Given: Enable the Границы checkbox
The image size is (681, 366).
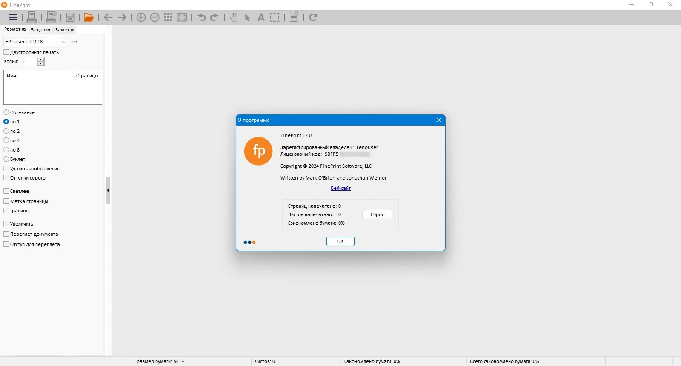Looking at the screenshot, I should click(17, 211).
